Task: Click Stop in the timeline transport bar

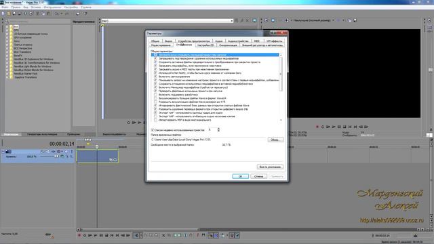Action: [106, 235]
